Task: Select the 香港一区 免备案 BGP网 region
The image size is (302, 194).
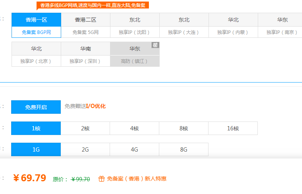Action: tap(36, 25)
